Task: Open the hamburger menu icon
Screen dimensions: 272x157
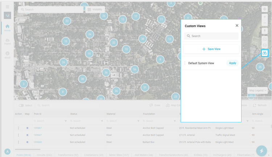Action: (x=7, y=7)
